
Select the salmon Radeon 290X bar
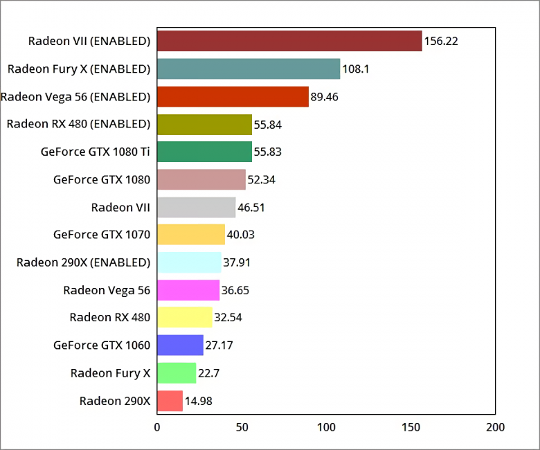pyautogui.click(x=170, y=401)
